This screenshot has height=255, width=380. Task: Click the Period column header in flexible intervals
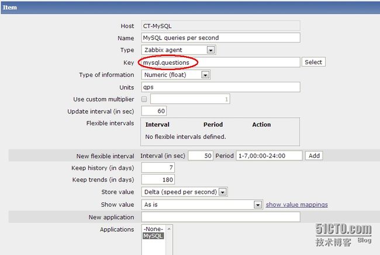pyautogui.click(x=213, y=125)
